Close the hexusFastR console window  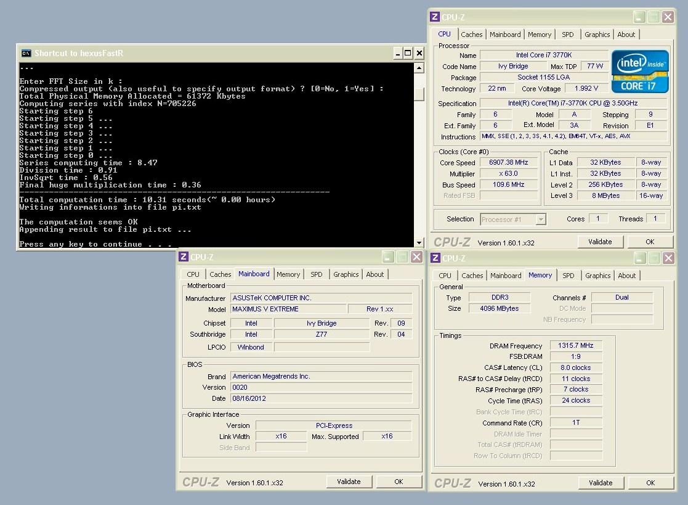click(419, 53)
